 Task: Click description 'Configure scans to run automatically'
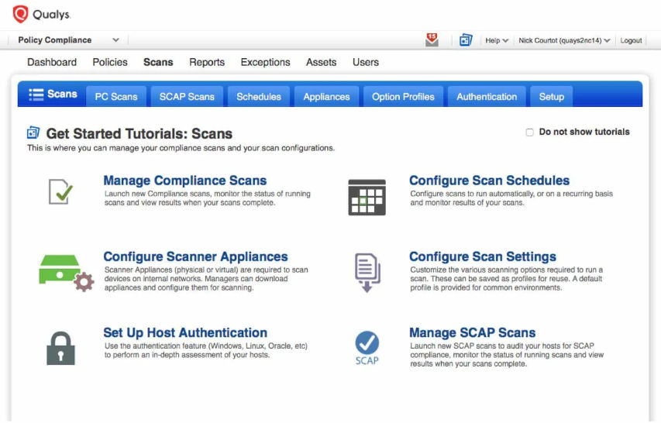[x=511, y=198]
